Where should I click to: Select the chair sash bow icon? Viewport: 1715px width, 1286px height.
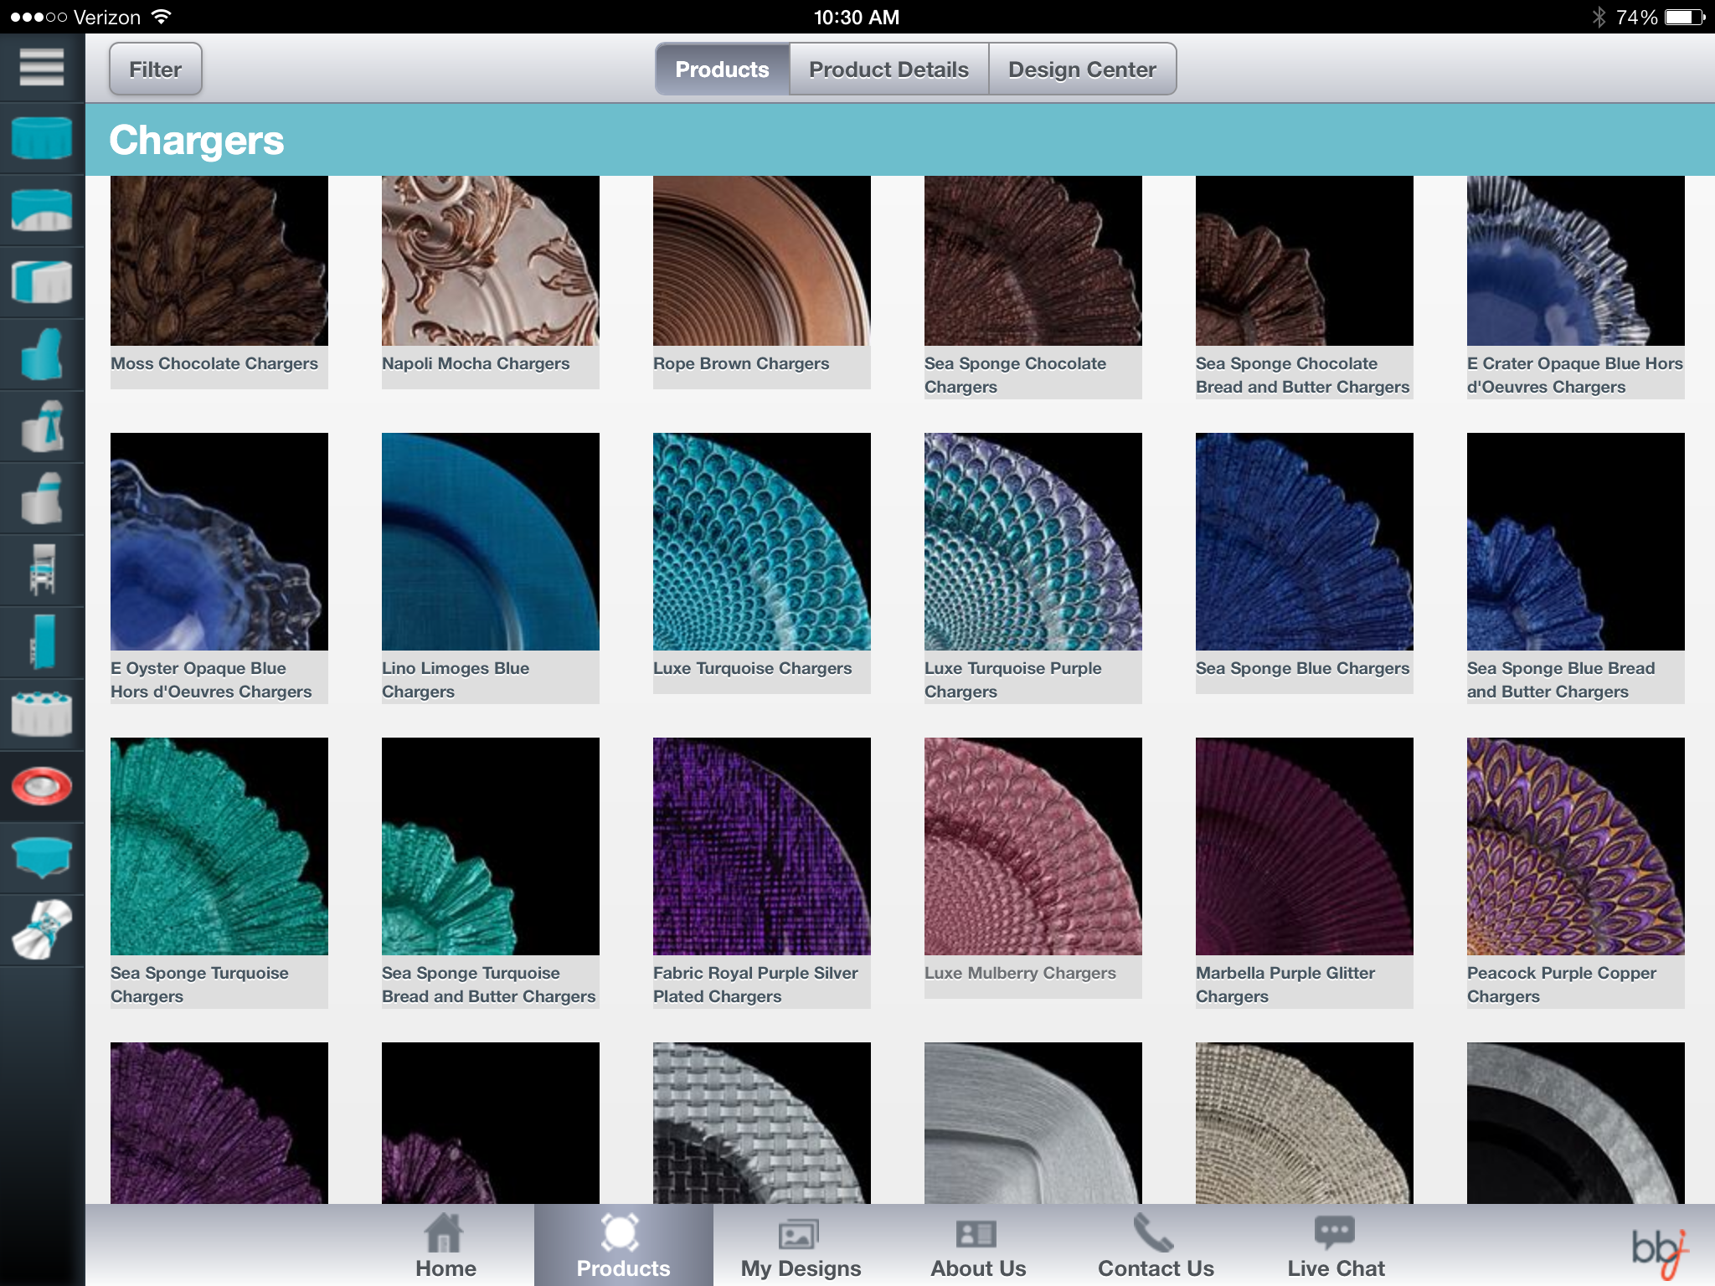42,426
